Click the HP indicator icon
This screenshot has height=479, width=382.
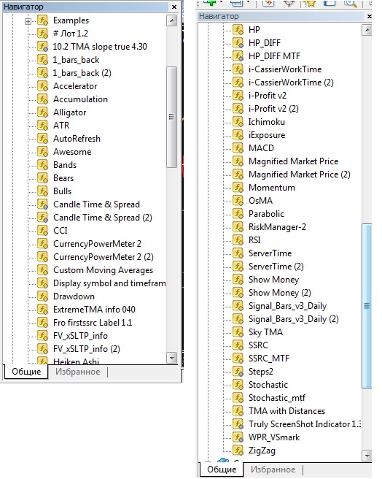coord(238,30)
